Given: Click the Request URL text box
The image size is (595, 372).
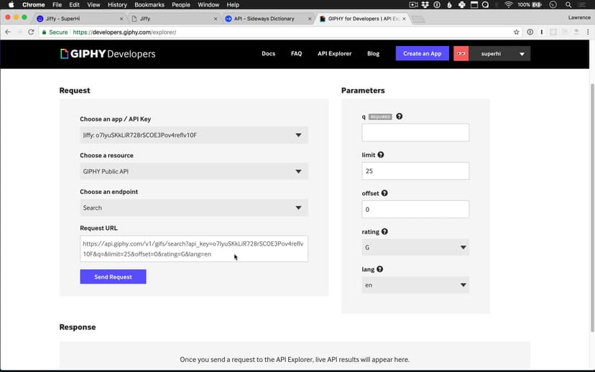Looking at the screenshot, I should click(x=194, y=248).
